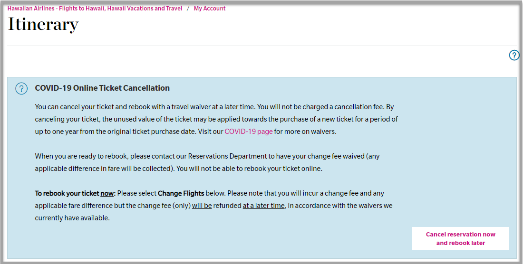
Task: Click the slash separator in the breadcrumb
Action: [188, 9]
